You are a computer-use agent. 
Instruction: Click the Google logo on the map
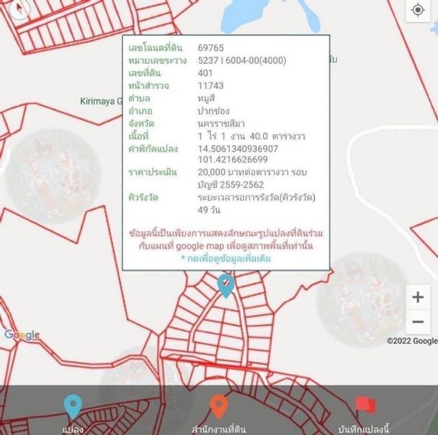(22, 335)
